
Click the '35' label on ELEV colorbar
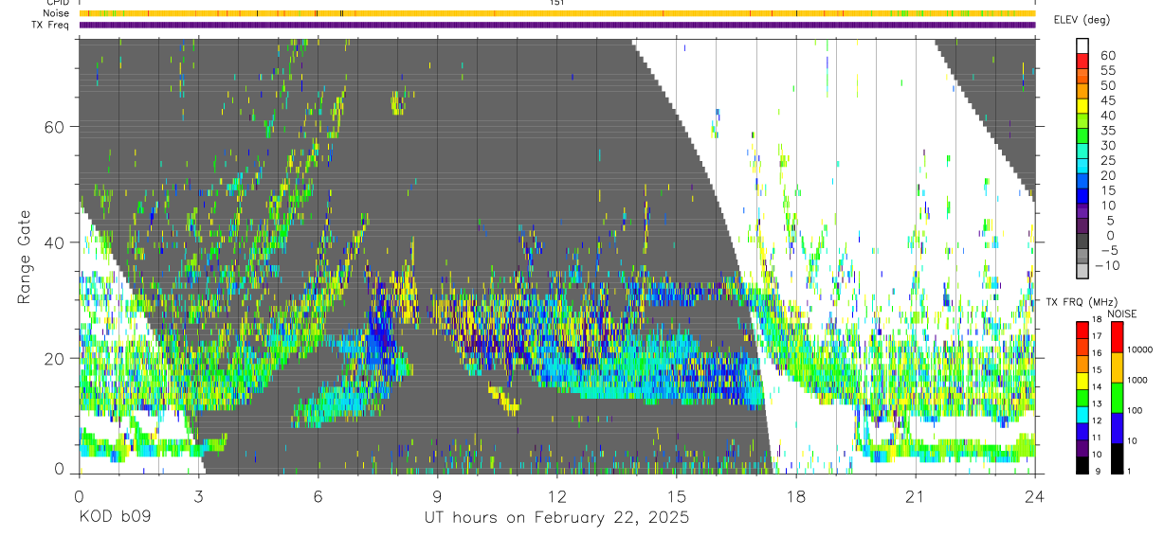1107,131
